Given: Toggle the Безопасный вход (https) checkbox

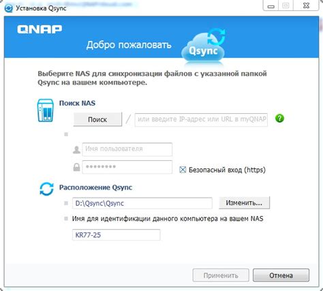Looking at the screenshot, I should pos(183,170).
